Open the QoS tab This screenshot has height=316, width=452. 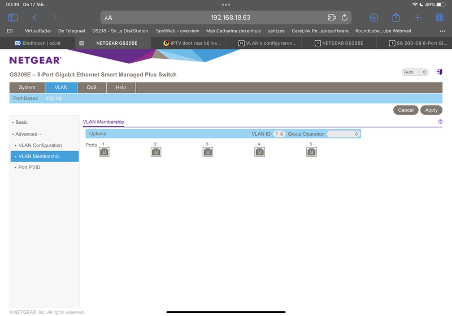(92, 88)
